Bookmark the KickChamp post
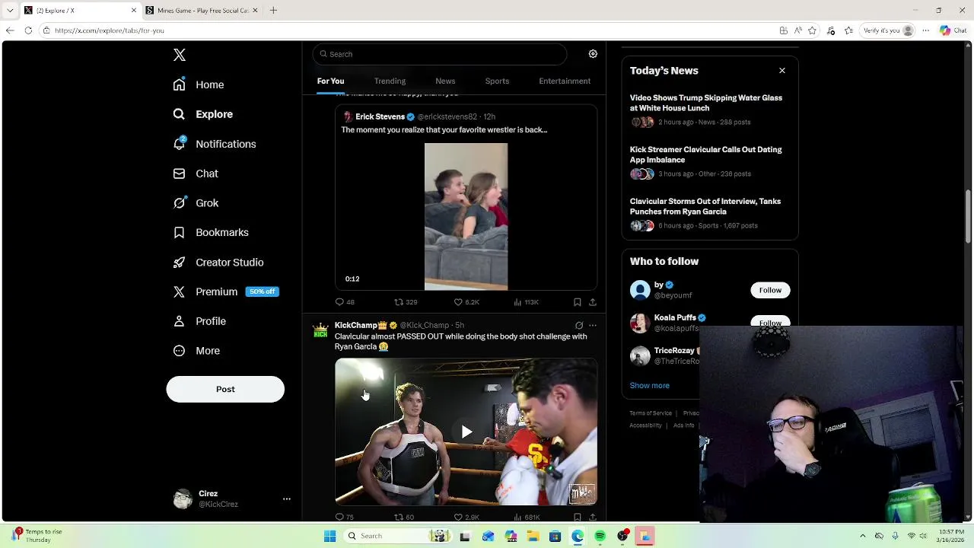974x548 pixels. click(x=578, y=517)
